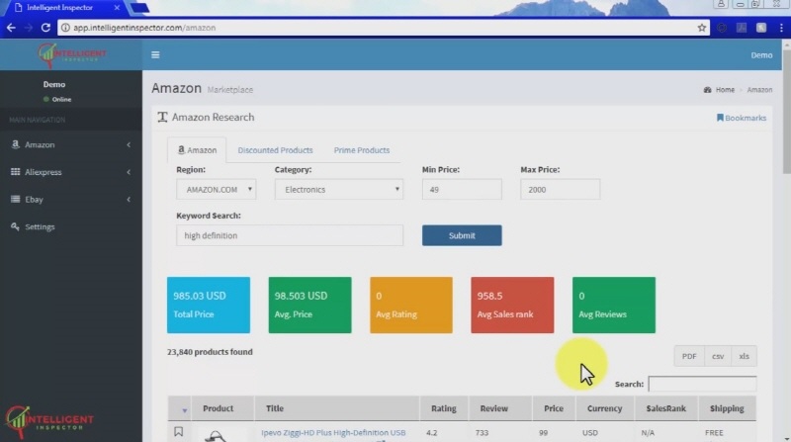This screenshot has height=442, width=791.
Task: Export results as PDF
Action: tap(689, 356)
